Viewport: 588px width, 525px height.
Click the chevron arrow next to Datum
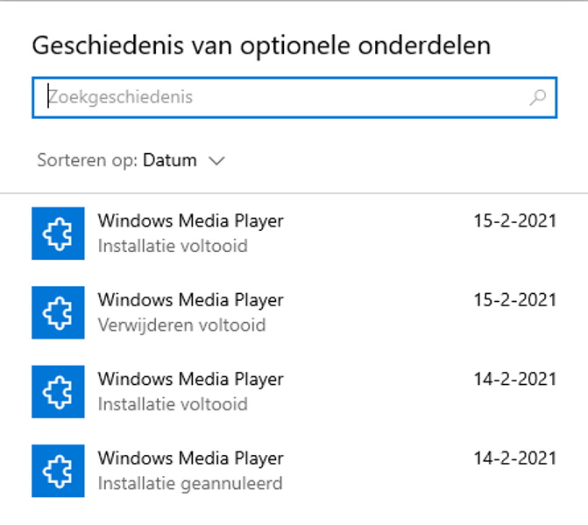217,161
